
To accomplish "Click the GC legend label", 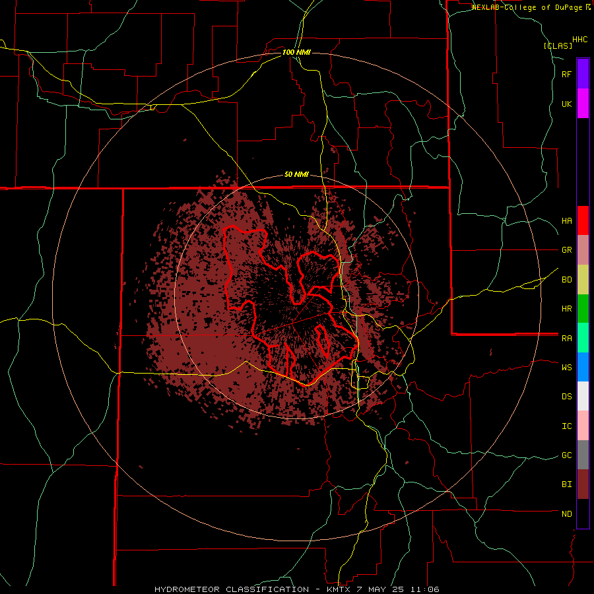I will click(566, 455).
